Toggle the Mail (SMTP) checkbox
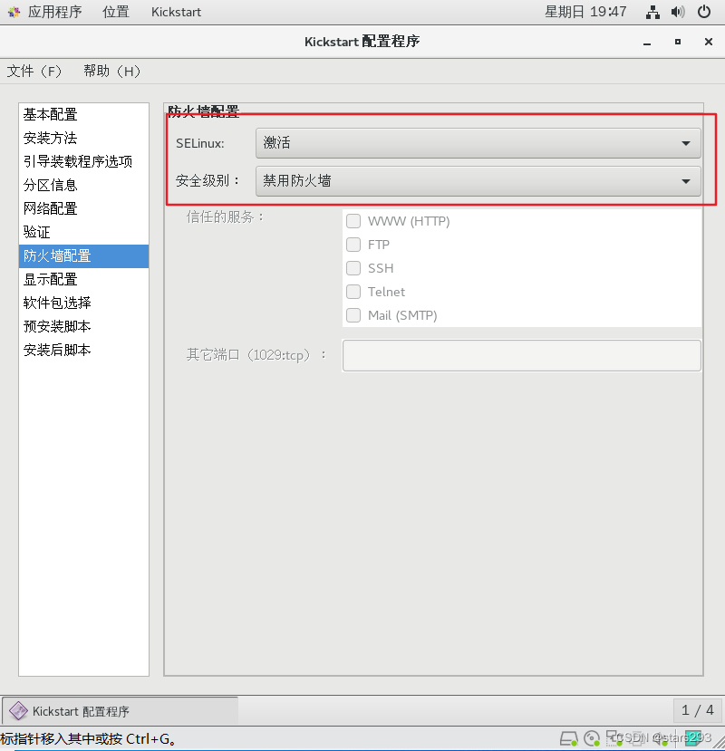 (x=353, y=315)
